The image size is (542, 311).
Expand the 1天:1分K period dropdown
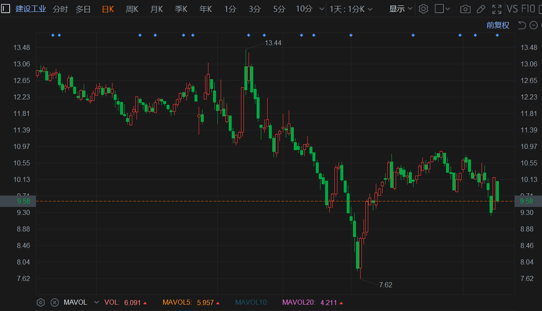351,9
